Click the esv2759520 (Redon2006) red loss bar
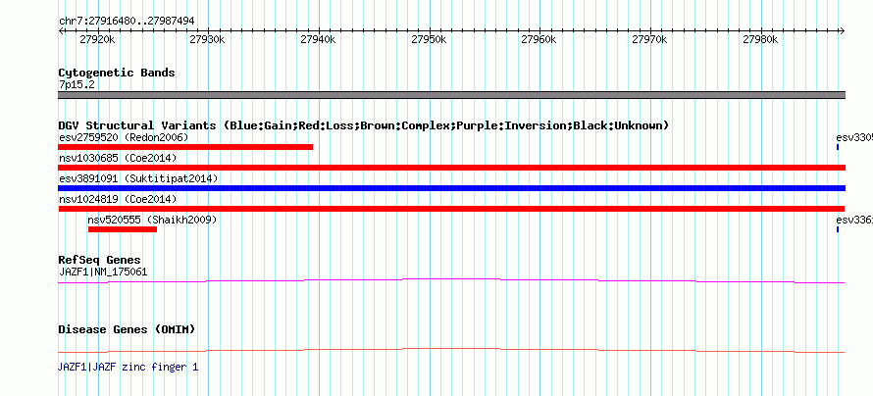 pyautogui.click(x=185, y=147)
